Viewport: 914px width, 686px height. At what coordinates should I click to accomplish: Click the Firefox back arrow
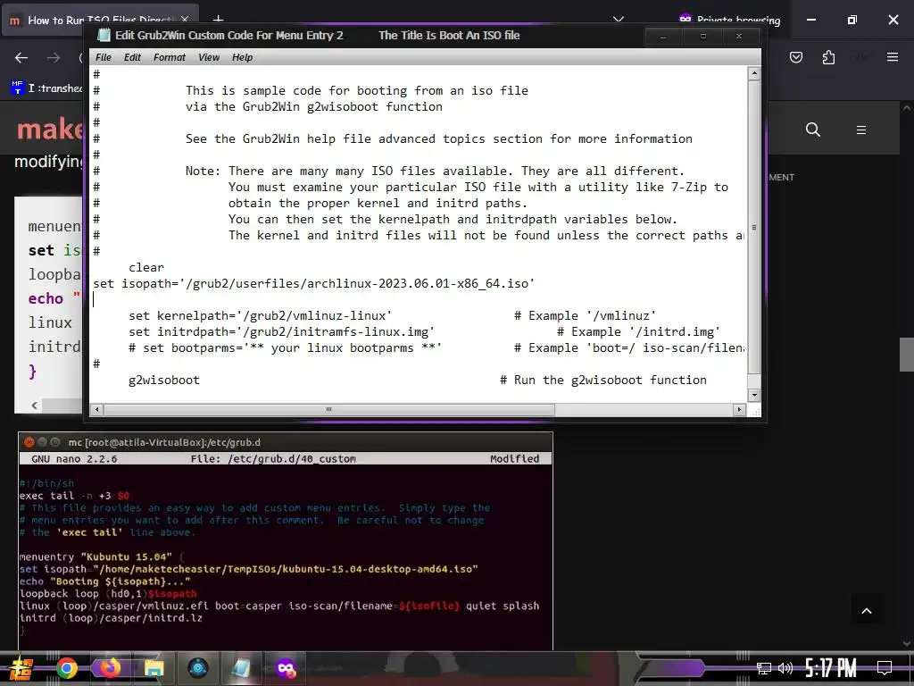pos(21,58)
